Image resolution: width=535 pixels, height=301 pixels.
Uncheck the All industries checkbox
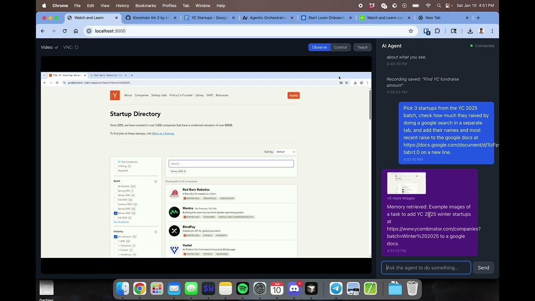pos(116,237)
